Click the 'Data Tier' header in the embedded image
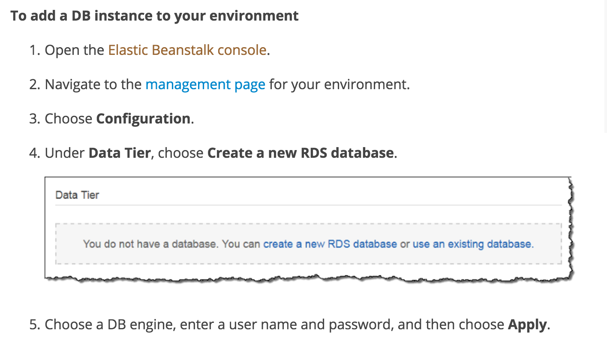 click(x=77, y=195)
